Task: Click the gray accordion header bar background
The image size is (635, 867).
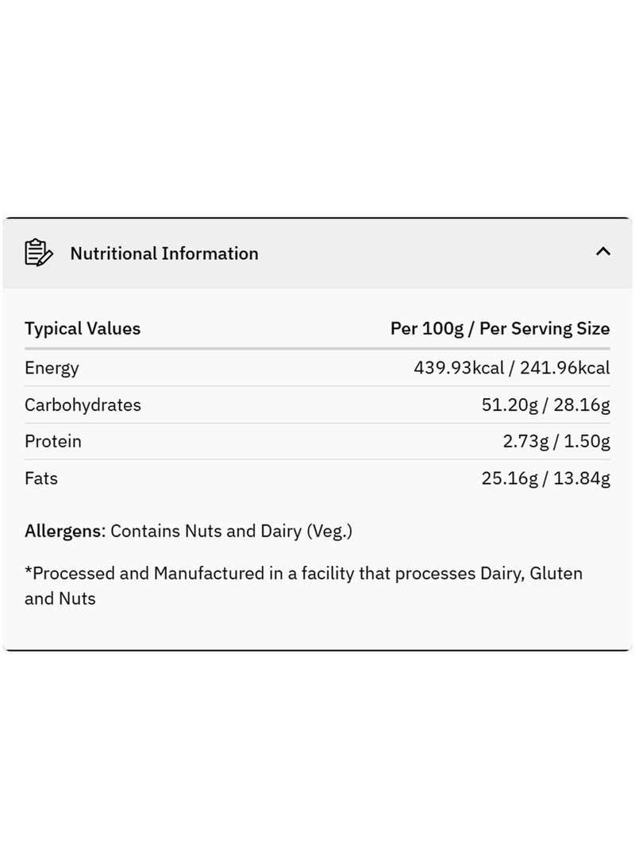Action: (317, 254)
